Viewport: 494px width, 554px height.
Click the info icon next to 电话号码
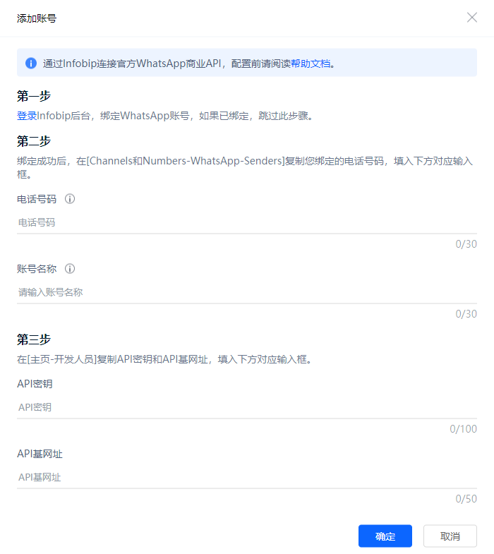pyautogui.click(x=70, y=199)
